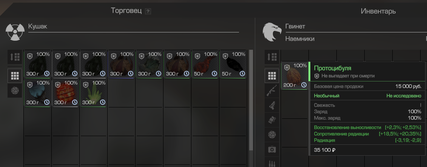Filter inventory by pistol icon
Viewport: 427px width, 167px height.
coord(272,105)
